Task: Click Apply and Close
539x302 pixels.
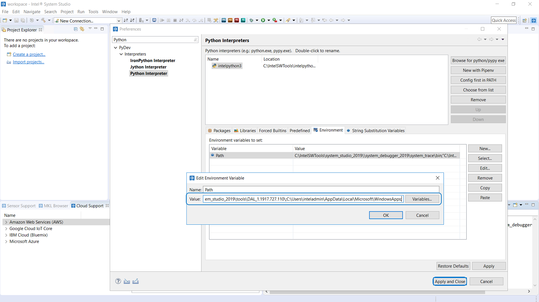Action: coord(450,281)
